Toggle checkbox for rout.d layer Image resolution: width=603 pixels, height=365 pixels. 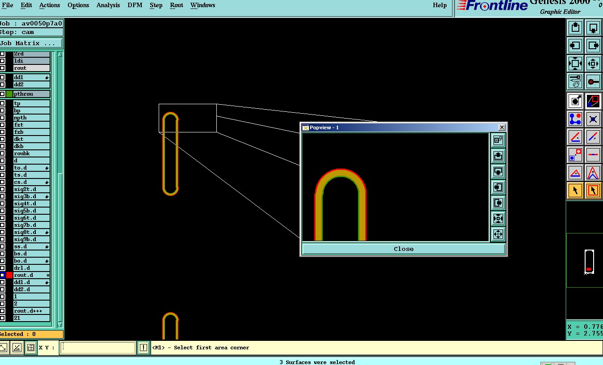coord(2,275)
